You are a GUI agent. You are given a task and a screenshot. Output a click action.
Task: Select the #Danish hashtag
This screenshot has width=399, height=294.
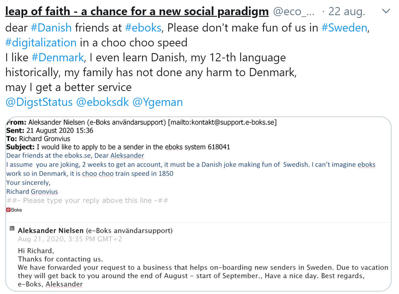point(51,28)
